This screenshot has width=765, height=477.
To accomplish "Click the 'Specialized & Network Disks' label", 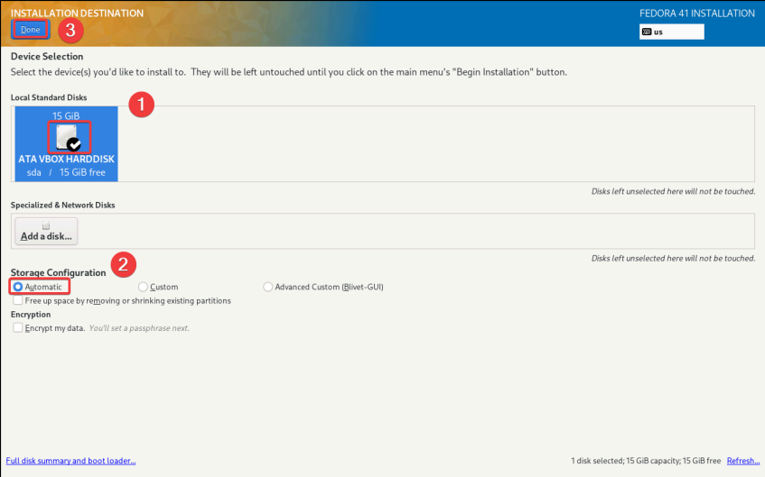I will point(63,205).
